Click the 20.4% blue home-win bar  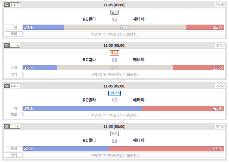pos(44,27)
